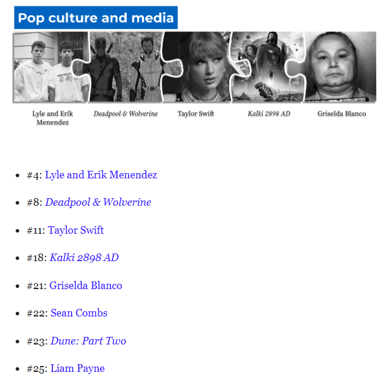The image size is (382, 387).
Task: Open the Lyle and Erik Menendez list link
Action: point(101,175)
